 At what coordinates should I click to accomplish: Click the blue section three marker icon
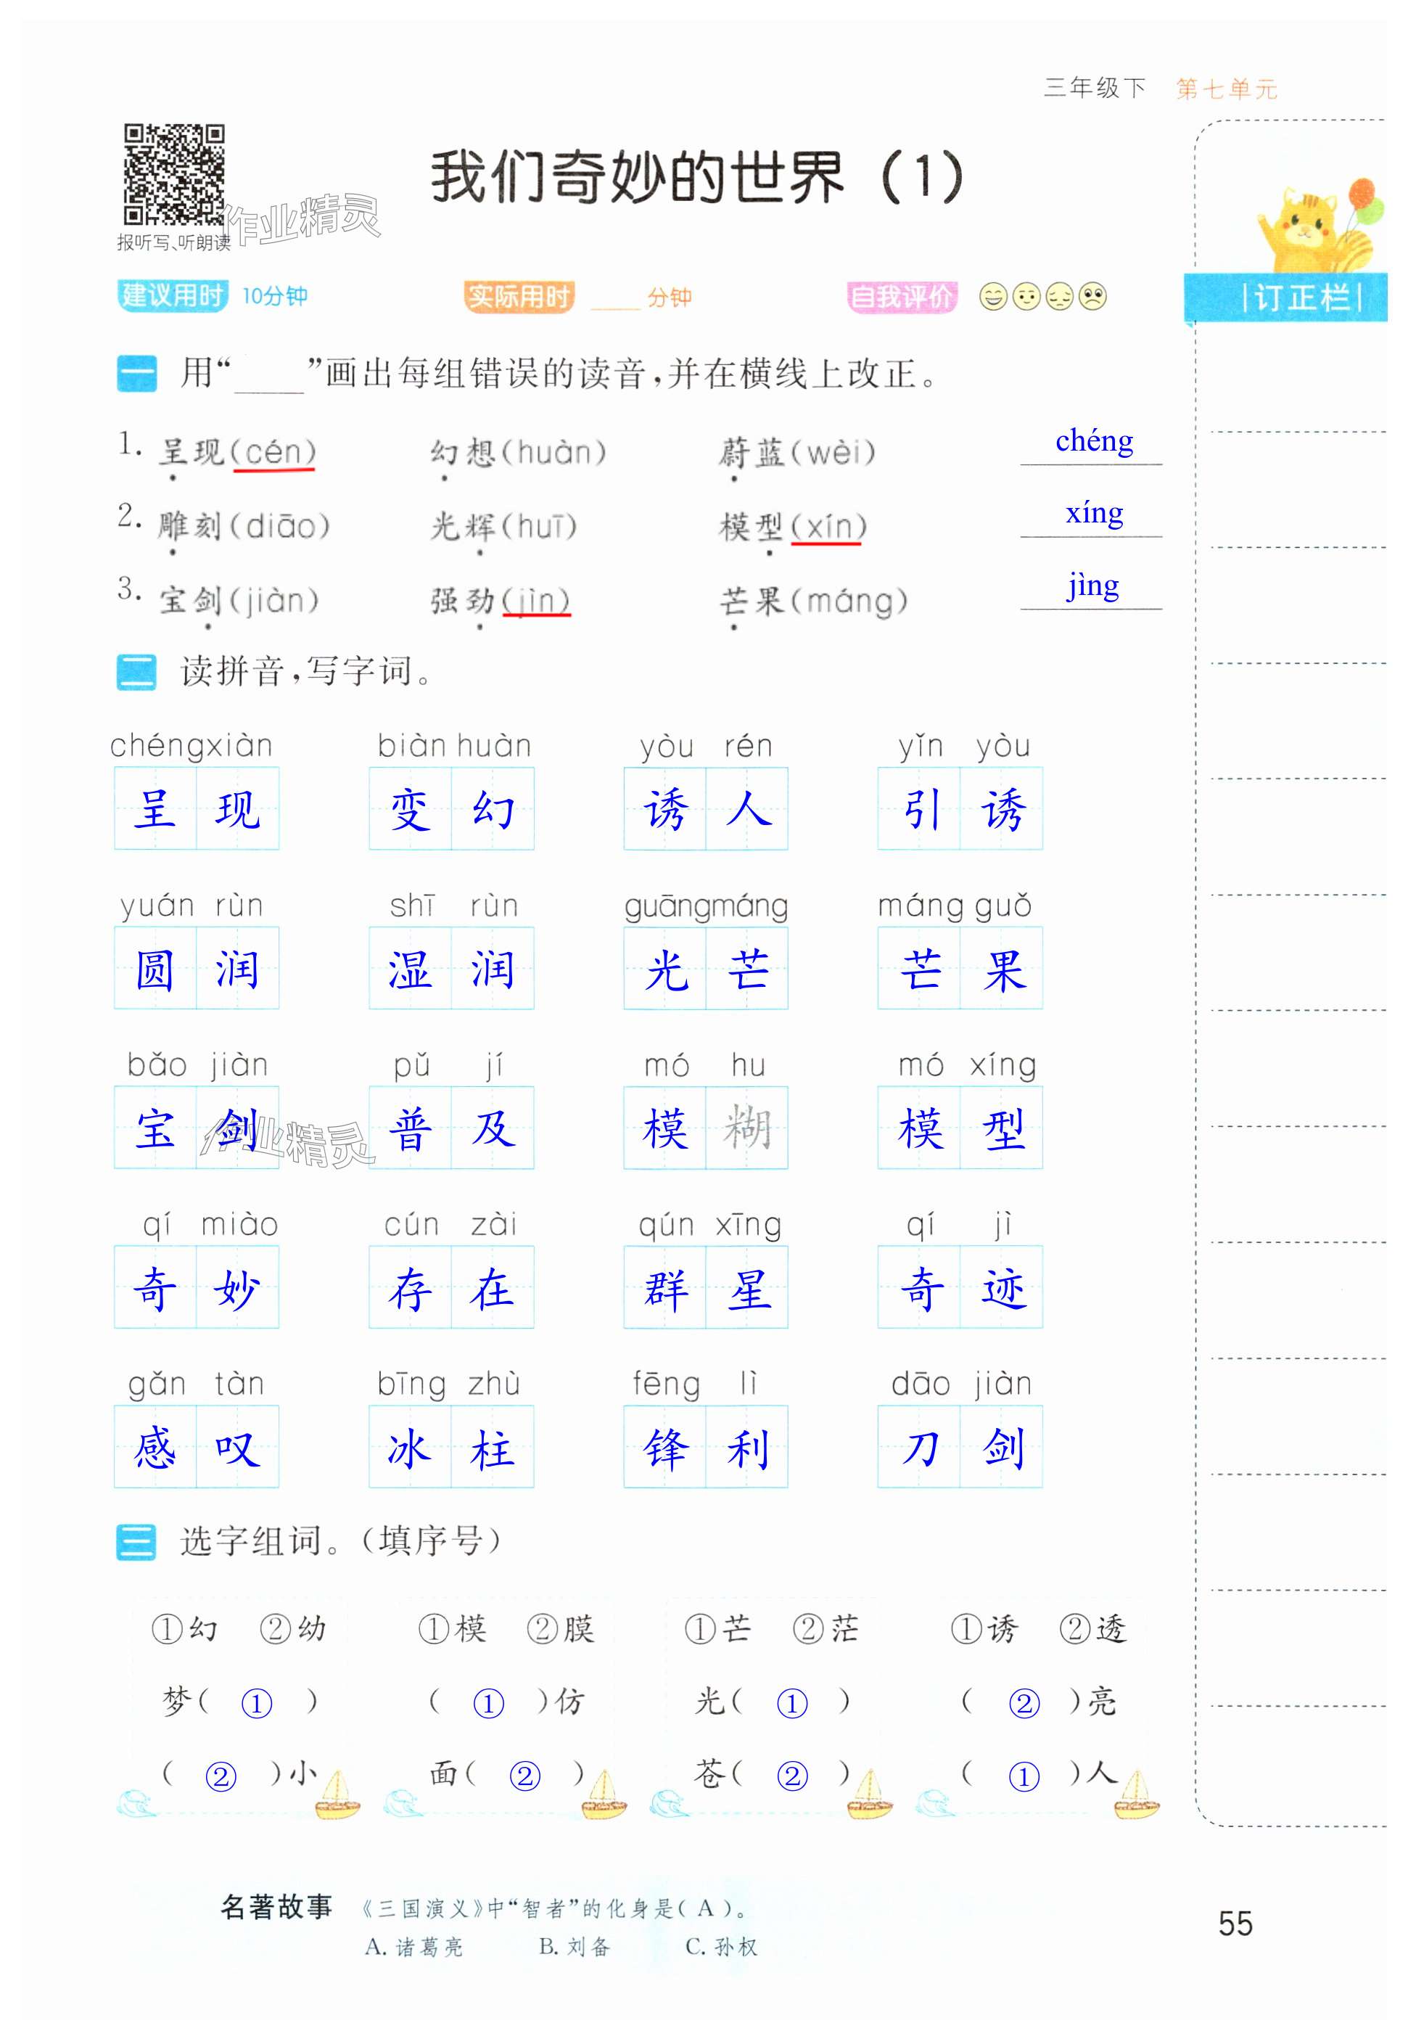click(137, 1540)
